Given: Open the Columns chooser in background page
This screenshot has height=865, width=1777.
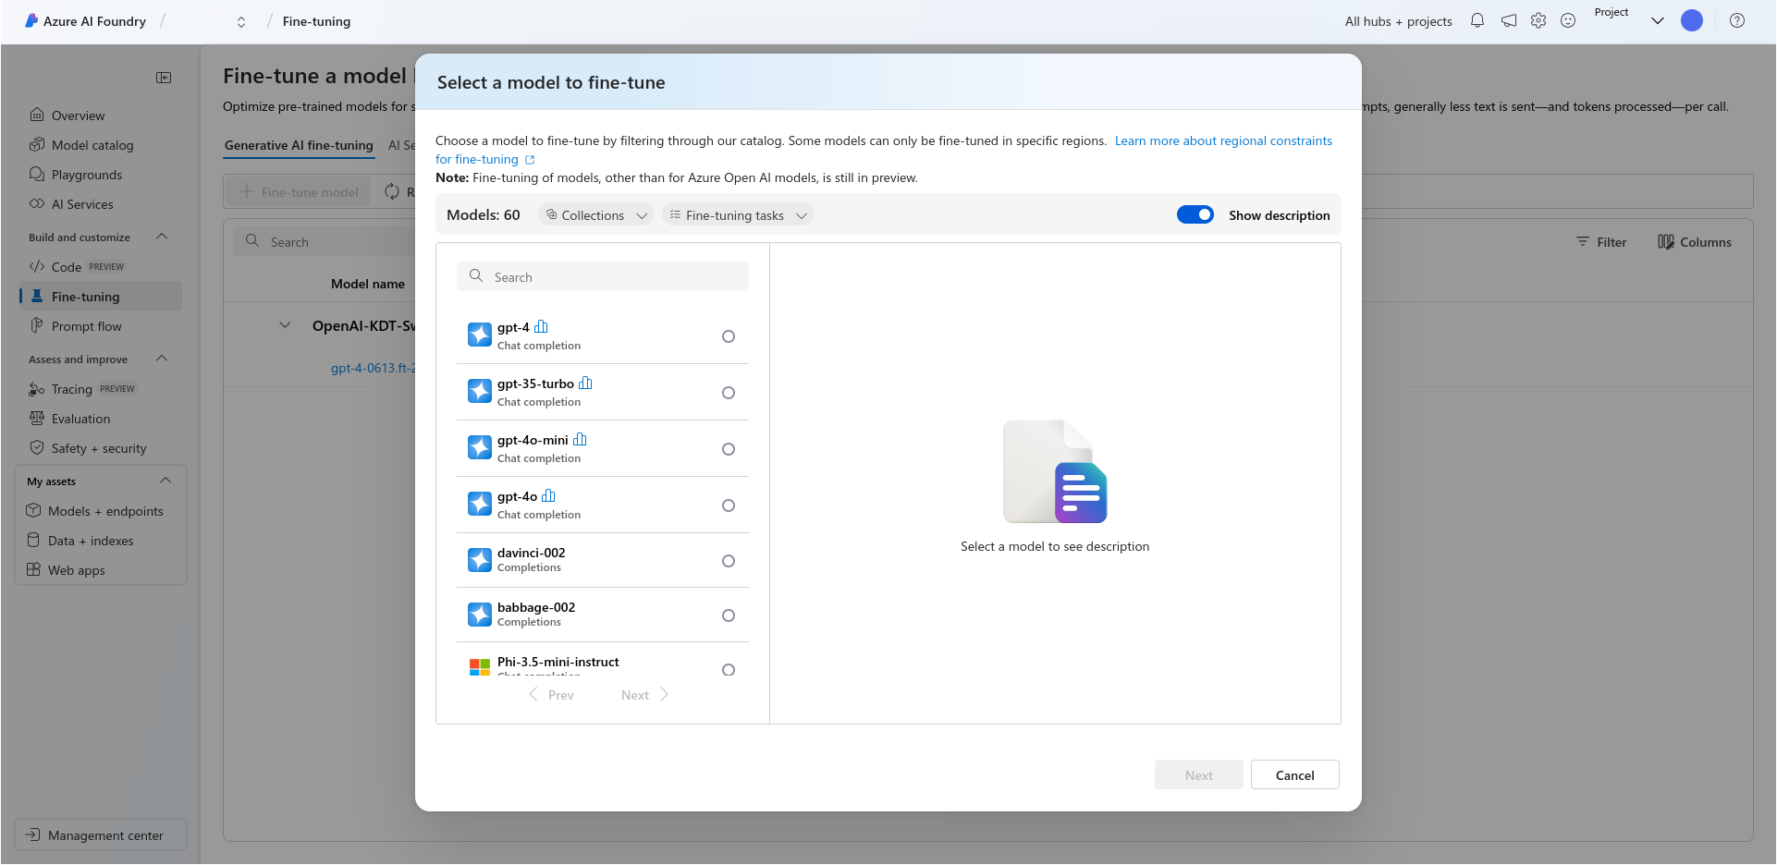Looking at the screenshot, I should pyautogui.click(x=1695, y=241).
